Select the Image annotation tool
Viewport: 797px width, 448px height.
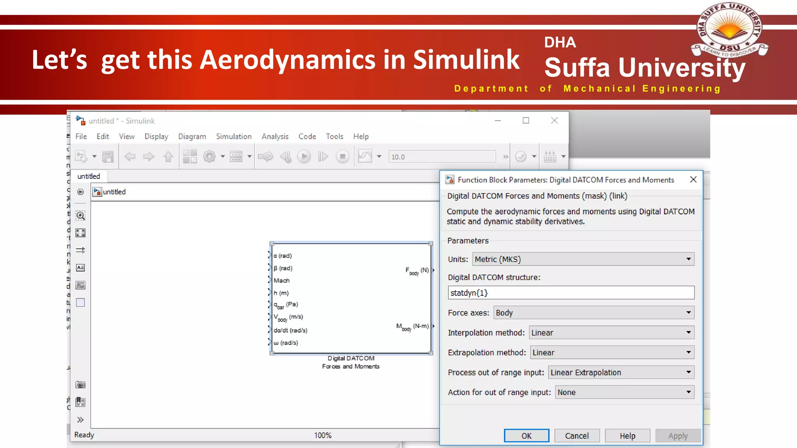[x=81, y=285]
